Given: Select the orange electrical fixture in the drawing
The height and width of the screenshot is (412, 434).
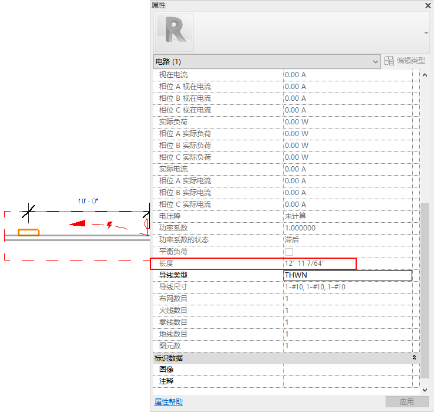Looking at the screenshot, I should coord(28,232).
